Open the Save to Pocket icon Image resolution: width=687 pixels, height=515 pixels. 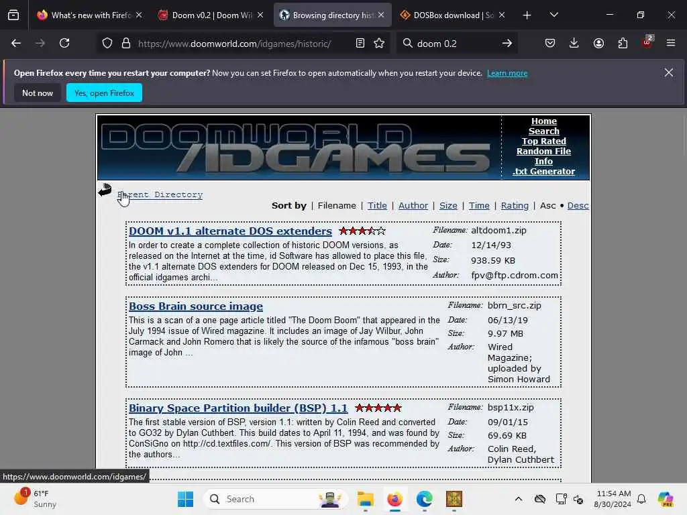point(550,43)
